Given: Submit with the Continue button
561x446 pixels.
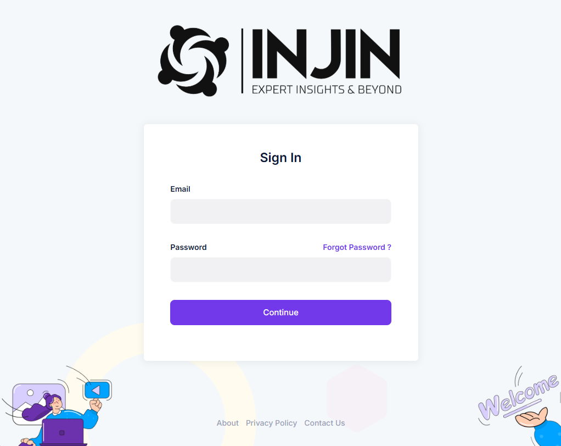Looking at the screenshot, I should pos(280,313).
